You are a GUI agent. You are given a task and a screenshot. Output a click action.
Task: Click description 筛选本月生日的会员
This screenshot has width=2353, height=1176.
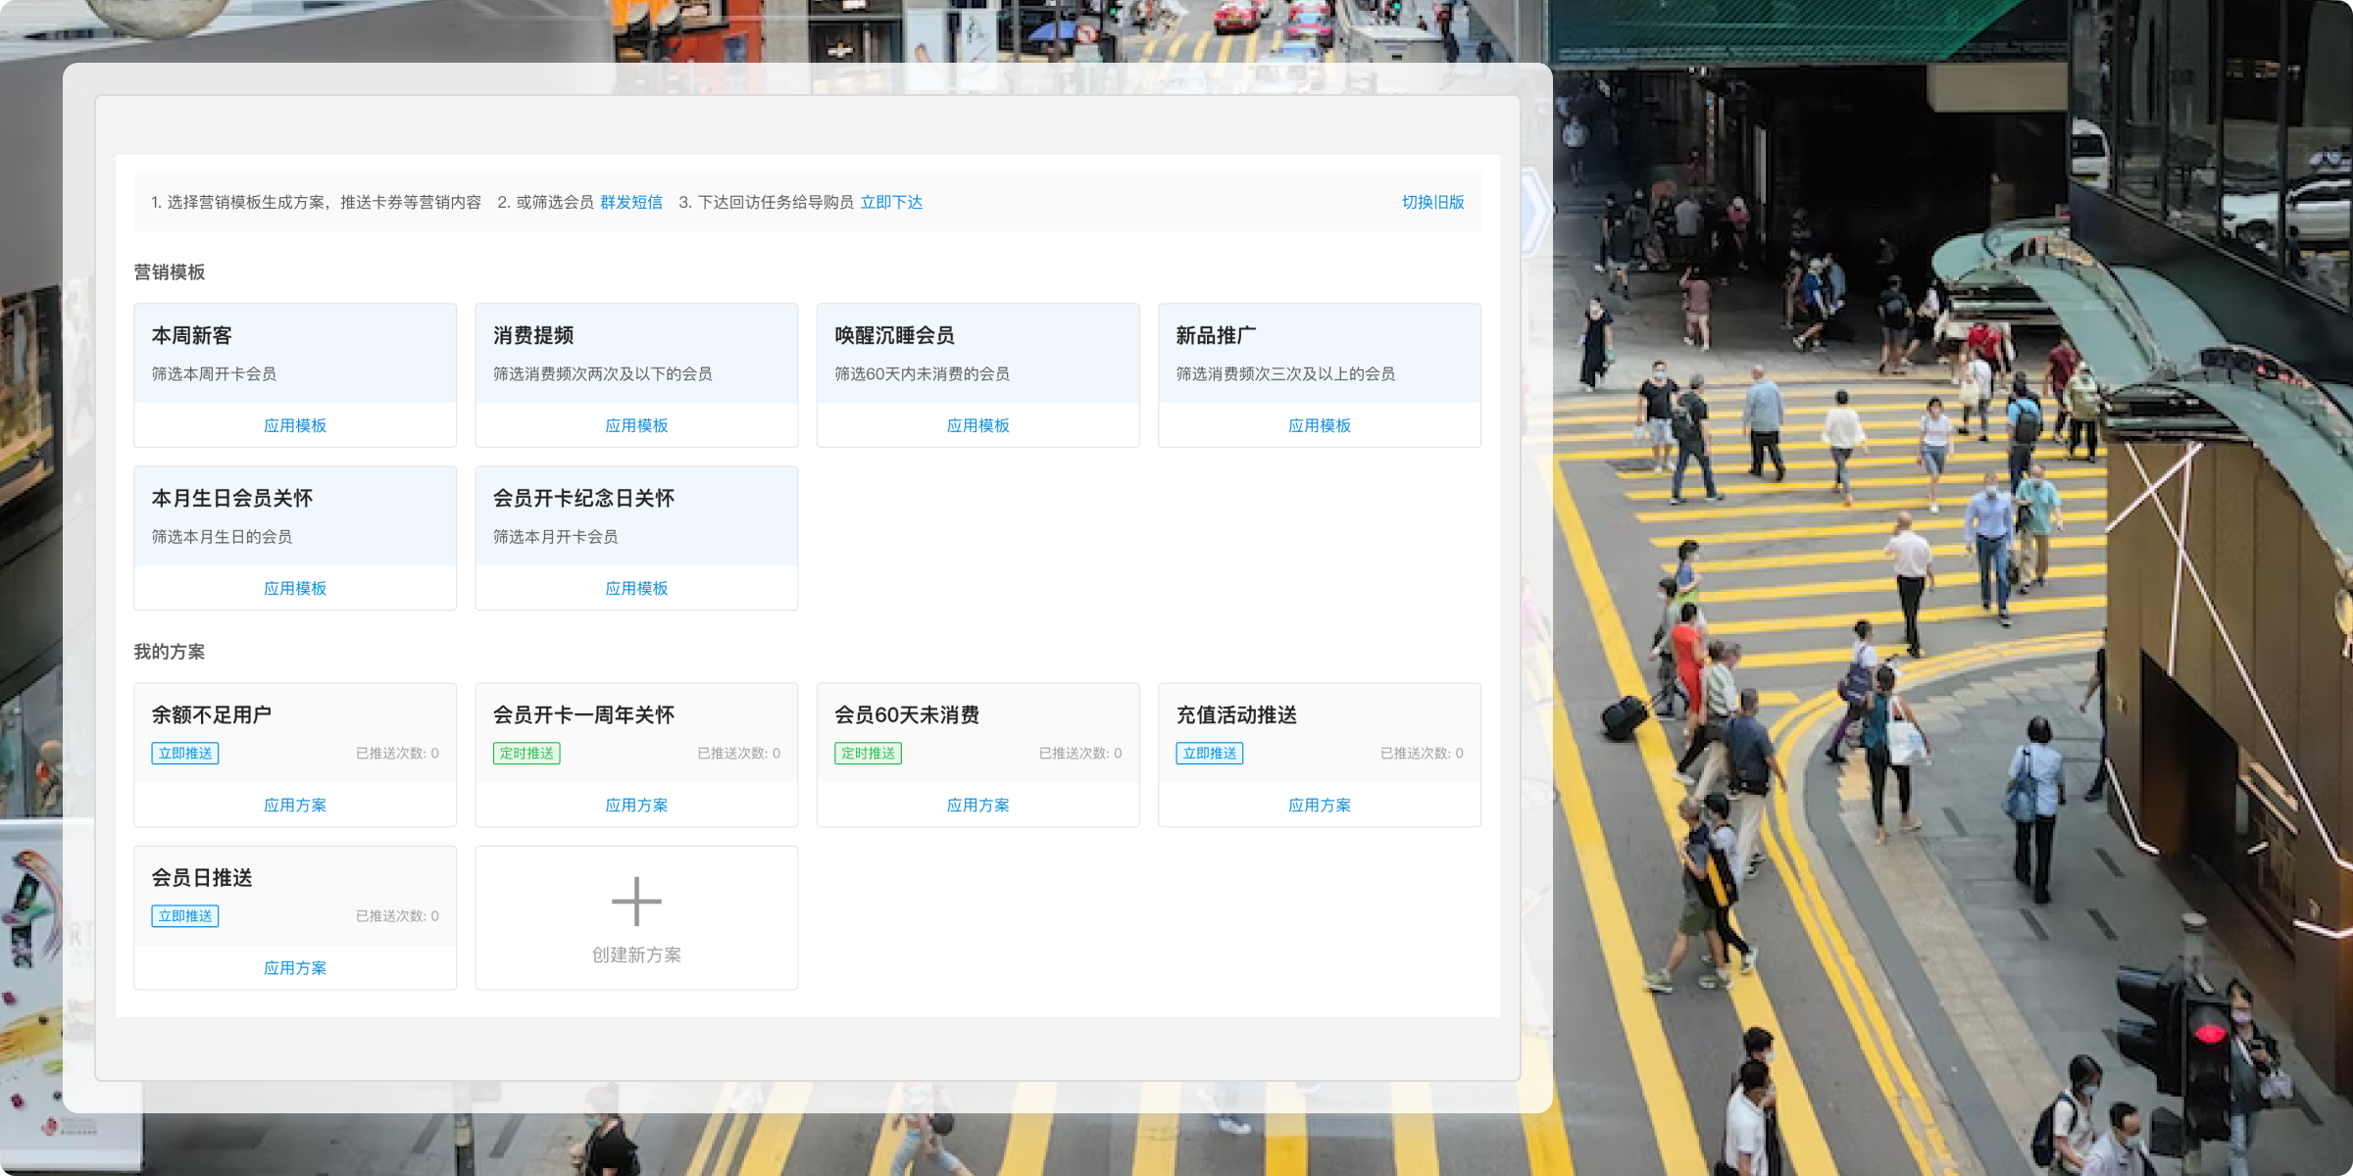click(222, 536)
